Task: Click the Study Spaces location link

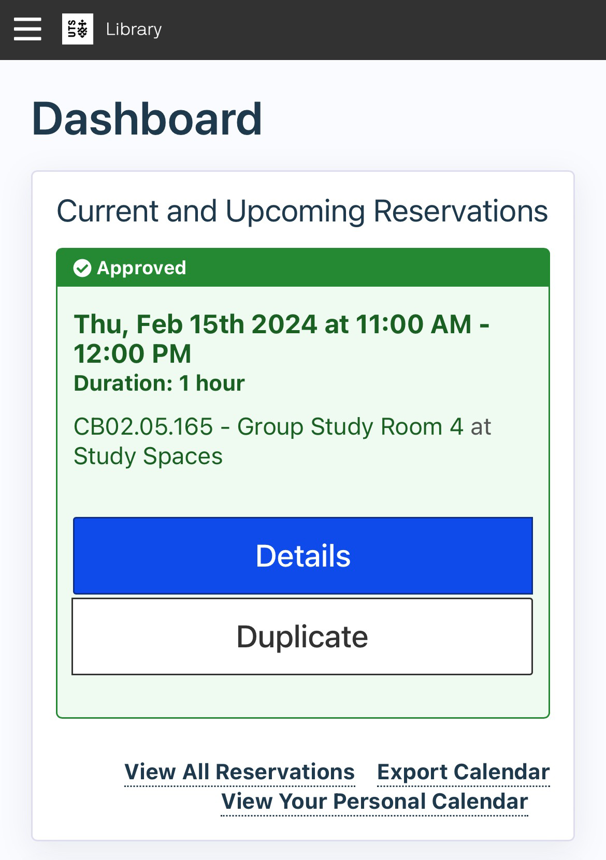Action: tap(148, 456)
